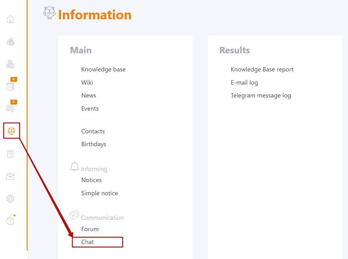This screenshot has width=348, height=259.
Task: Click the users management sidebar icon
Action: point(10,41)
